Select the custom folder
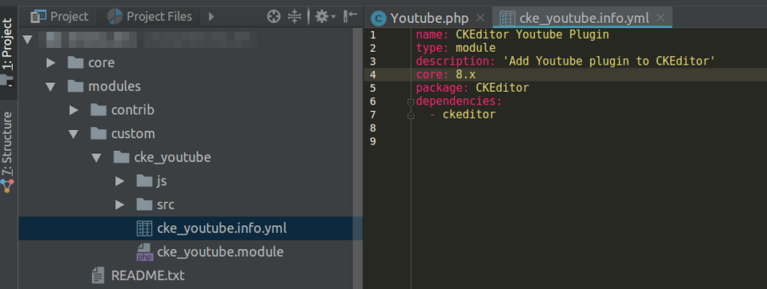 pos(133,134)
